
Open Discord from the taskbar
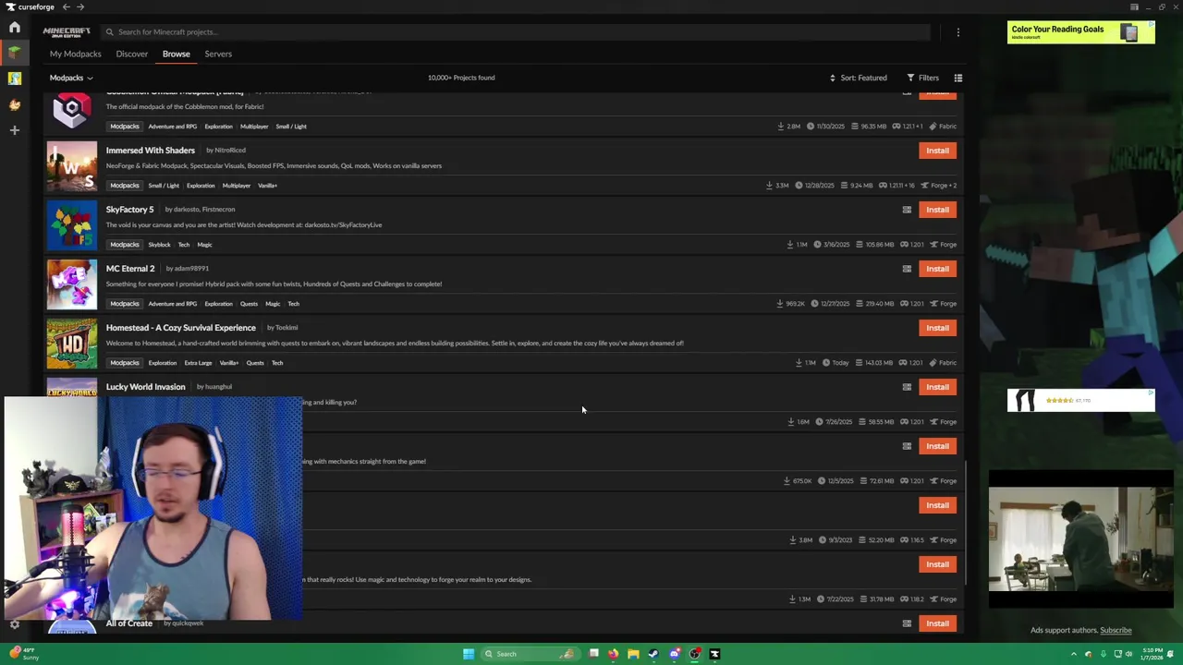point(674,654)
